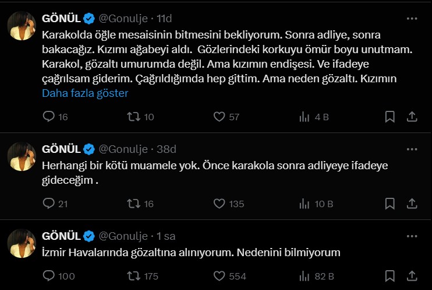This screenshot has height=290, width=432.
Task: Expand tweet with 'Daha fazla göster'
Action: point(85,93)
